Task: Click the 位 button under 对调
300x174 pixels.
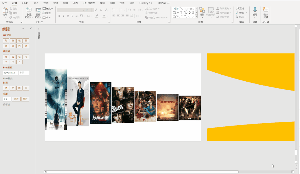Action: pos(6,88)
